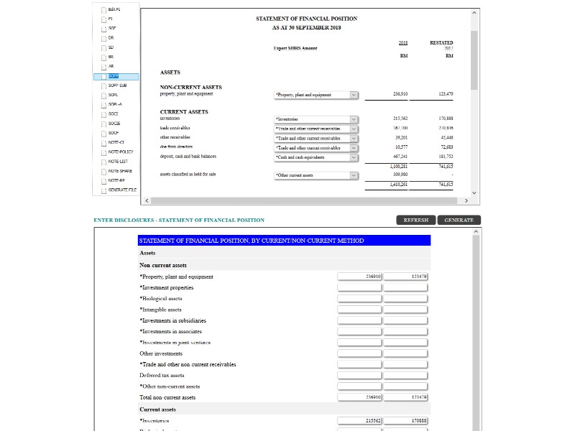Open the Cash and cash equivalents dropdown

tap(354, 157)
